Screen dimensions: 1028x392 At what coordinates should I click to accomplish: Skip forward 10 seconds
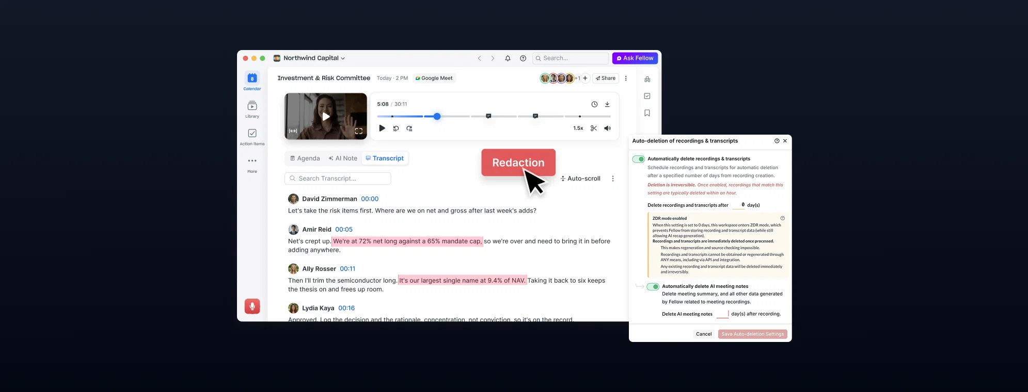coord(409,128)
